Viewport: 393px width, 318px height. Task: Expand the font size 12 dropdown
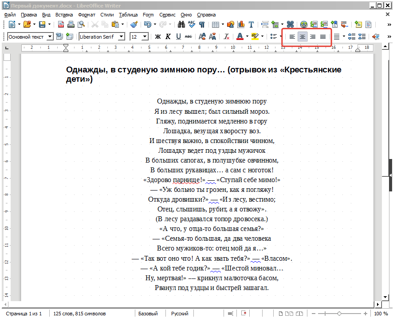(x=145, y=36)
